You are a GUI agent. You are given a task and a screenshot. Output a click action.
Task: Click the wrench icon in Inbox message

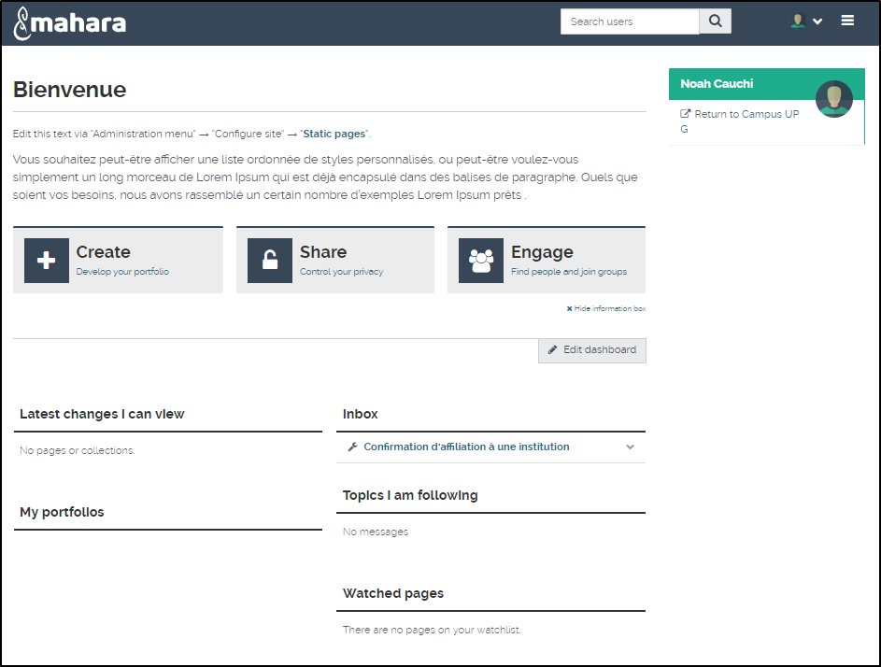click(x=352, y=447)
